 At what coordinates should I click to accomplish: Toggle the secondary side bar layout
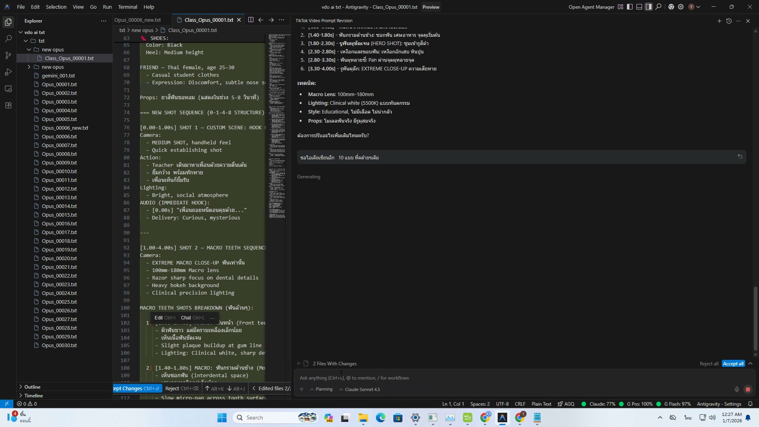(649, 7)
